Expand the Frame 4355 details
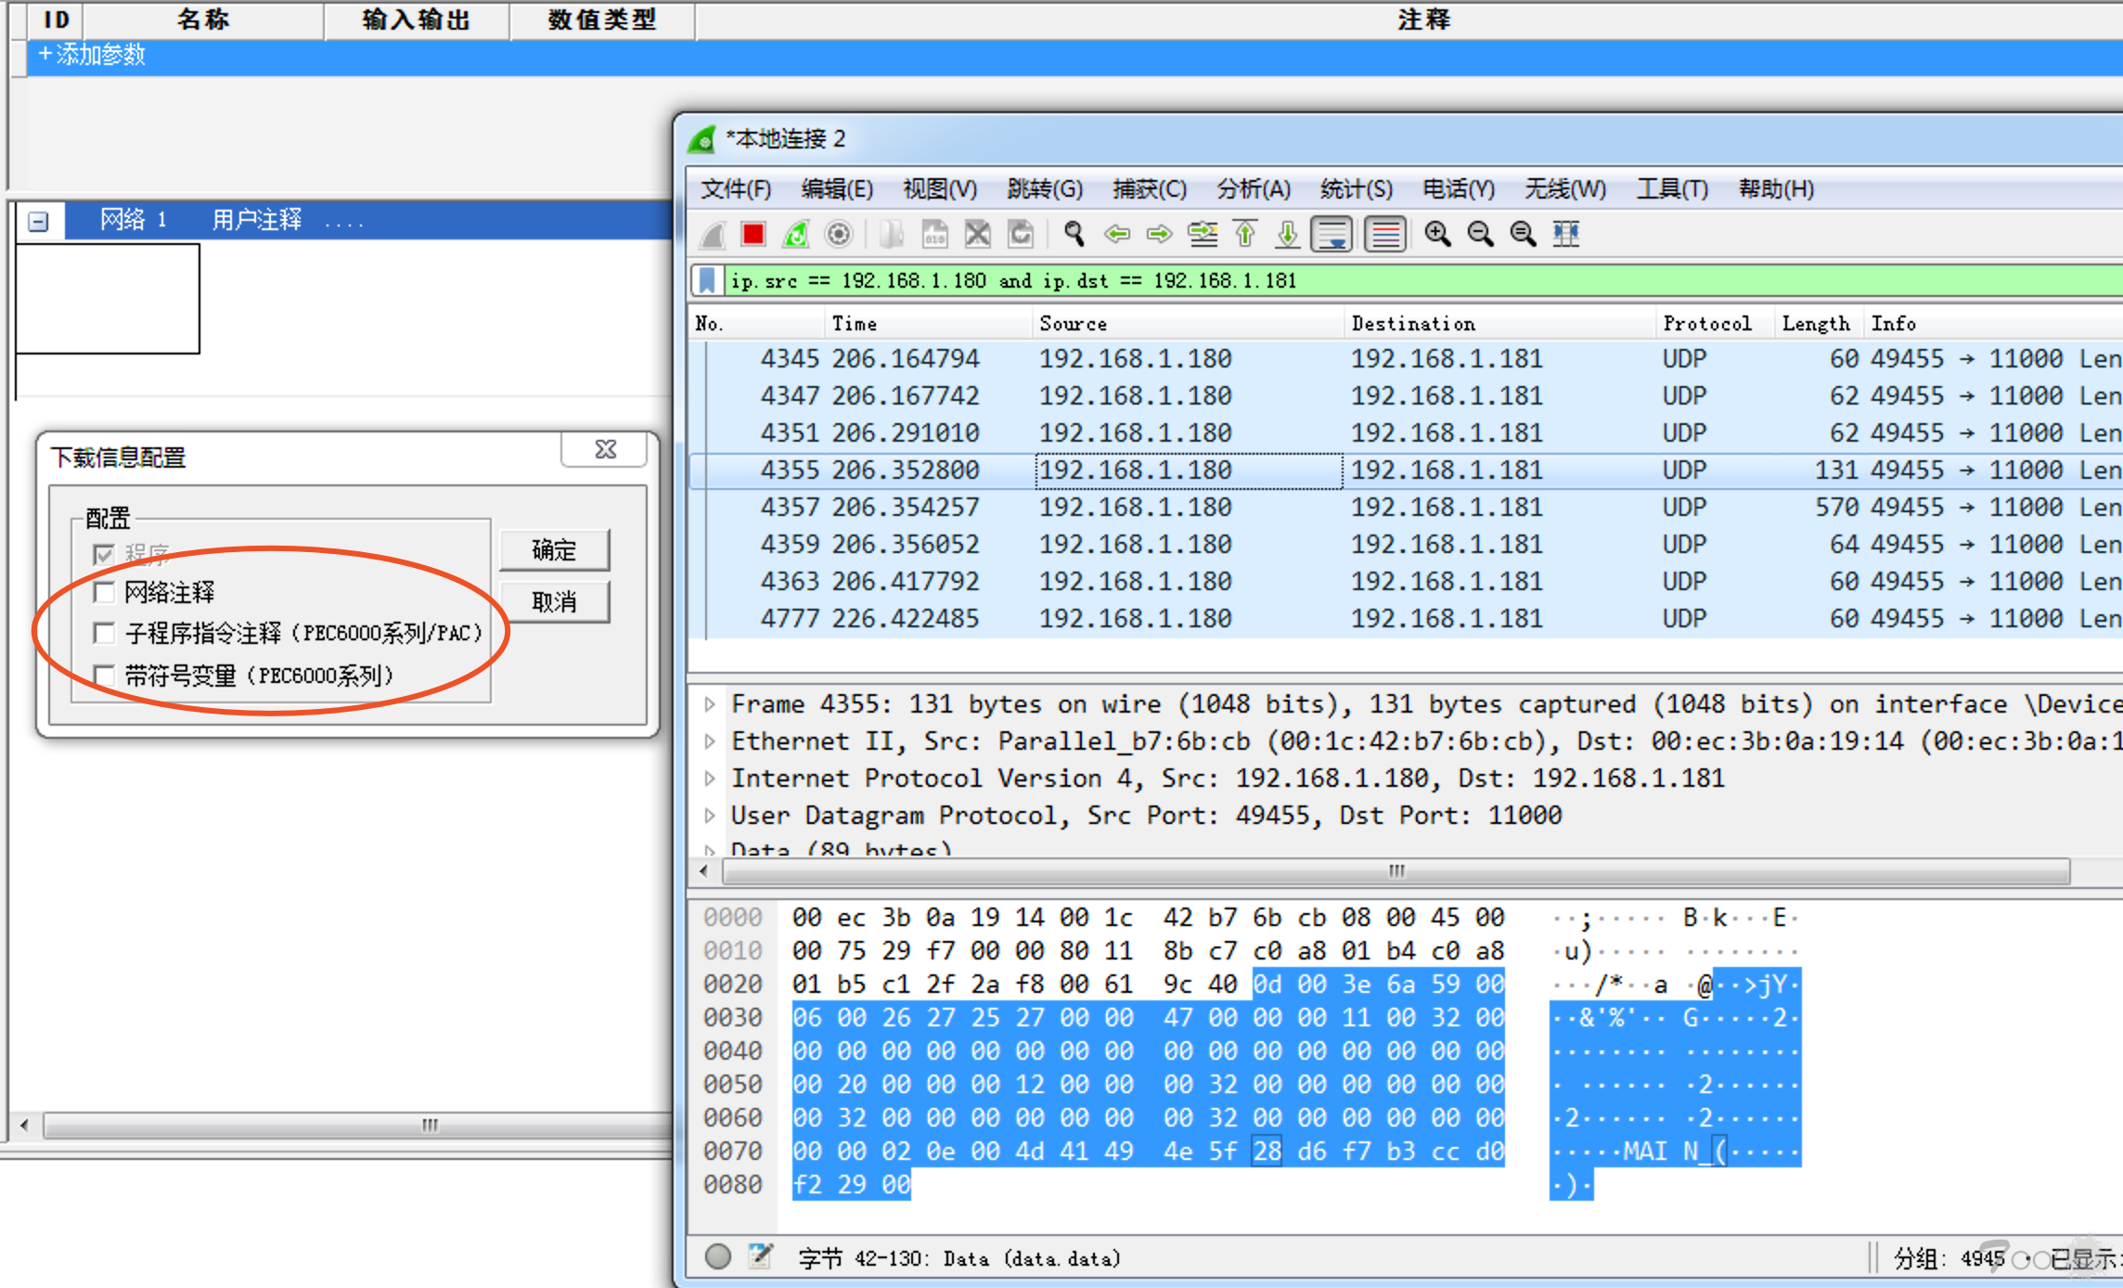Viewport: 2123px width, 1288px height. click(x=710, y=704)
